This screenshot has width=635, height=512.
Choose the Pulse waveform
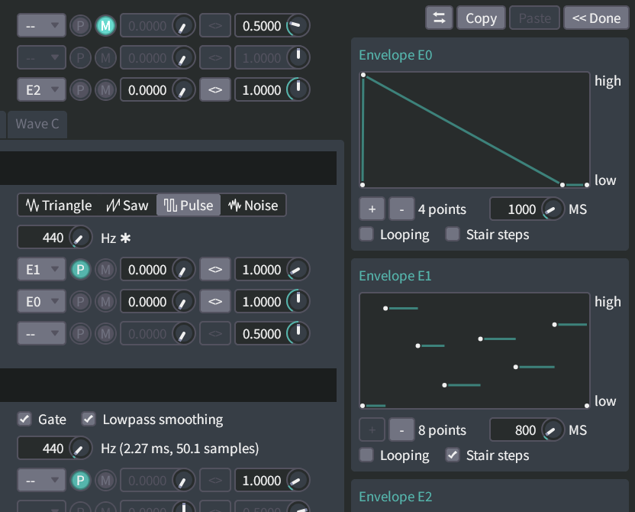click(x=189, y=206)
